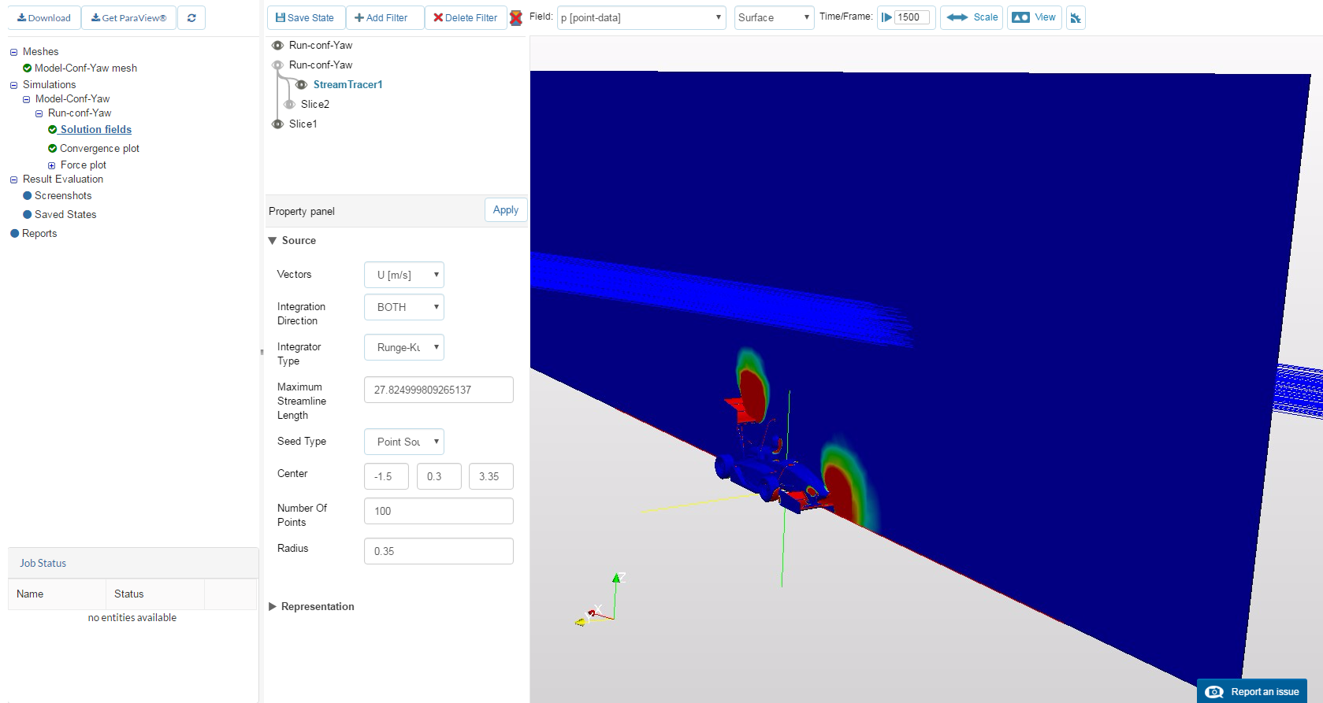Viewport: 1323px width, 703px height.
Task: Click the Status column header
Action: 155,594
